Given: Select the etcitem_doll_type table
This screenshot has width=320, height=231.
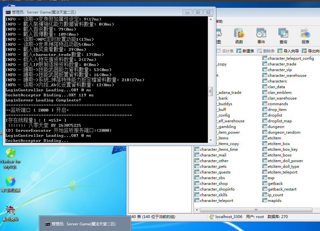Looking at the screenshot, I should (281, 167).
